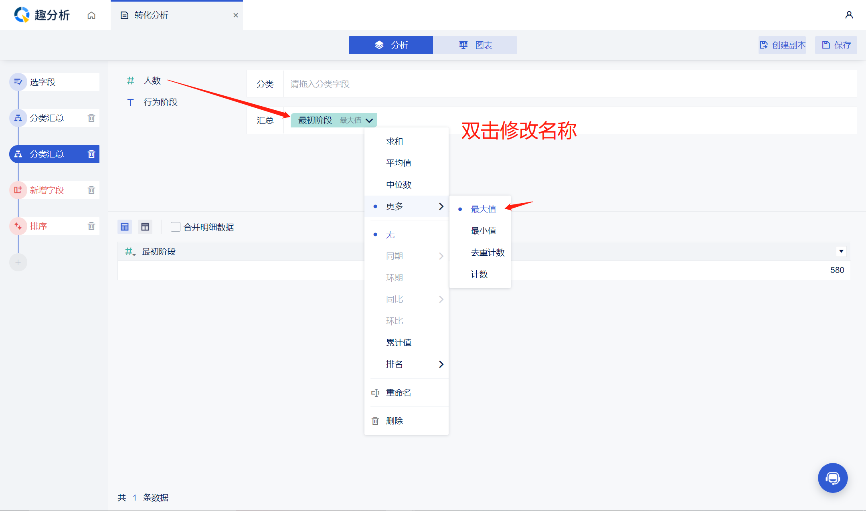The width and height of the screenshot is (866, 511).
Task: Choose 最小值 in the aggregation submenu
Action: click(x=483, y=231)
